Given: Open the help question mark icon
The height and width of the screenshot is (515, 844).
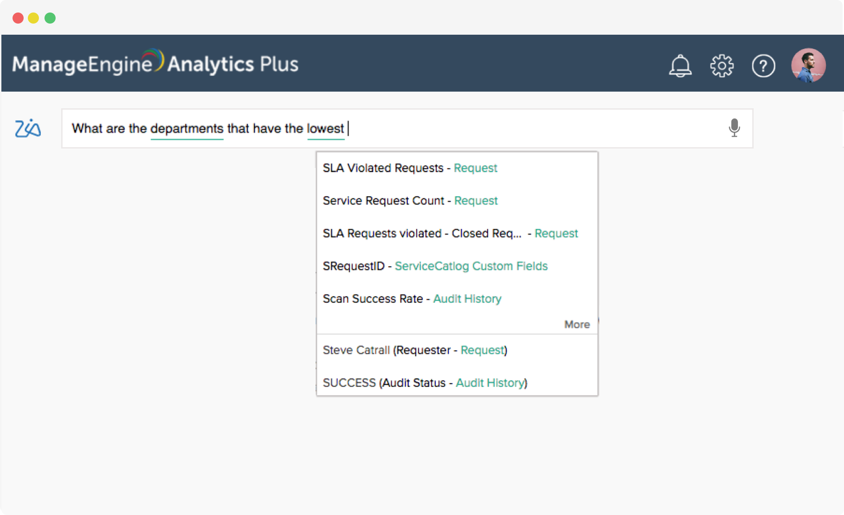Looking at the screenshot, I should click(763, 66).
